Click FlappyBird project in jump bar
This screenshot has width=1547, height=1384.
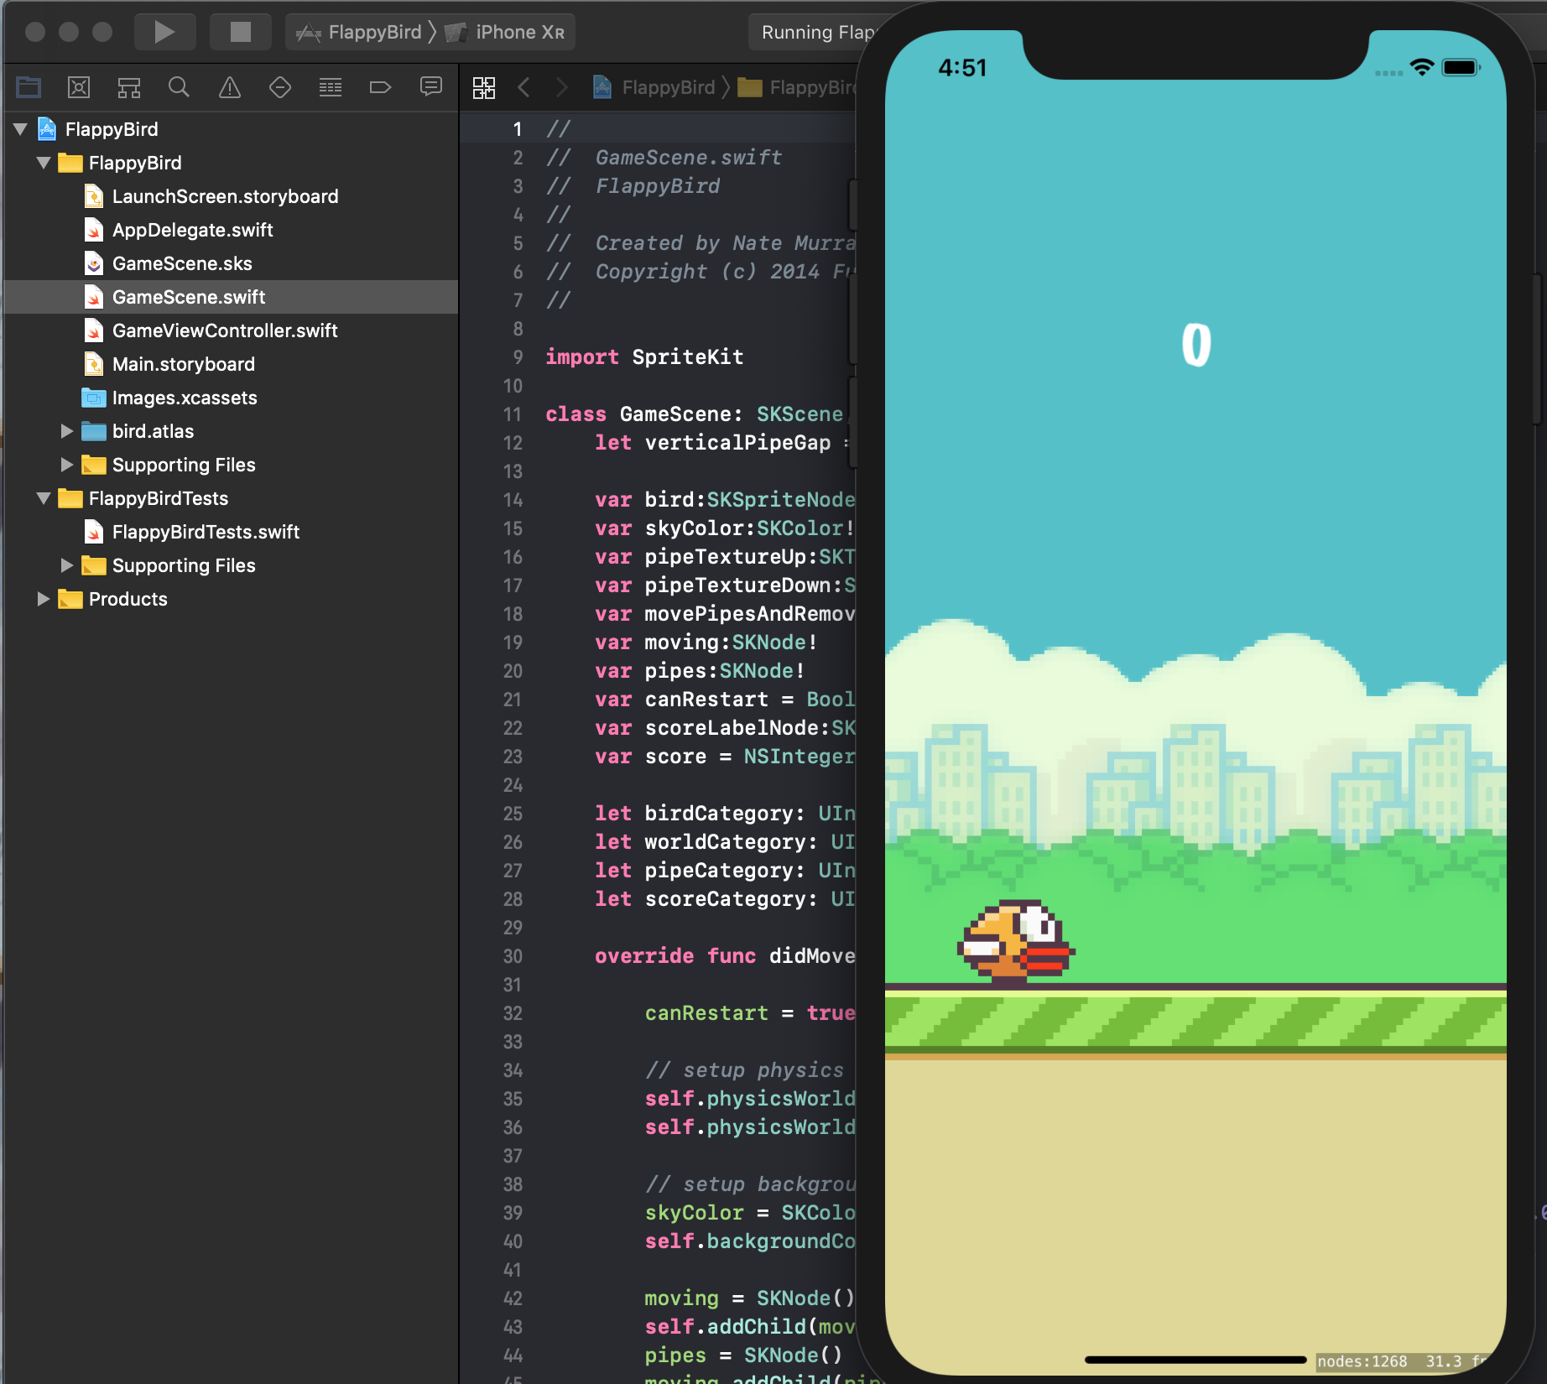654,87
